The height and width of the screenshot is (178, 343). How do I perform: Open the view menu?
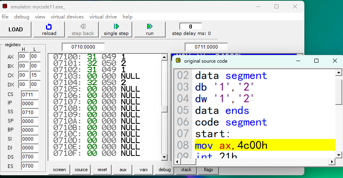click(x=40, y=17)
